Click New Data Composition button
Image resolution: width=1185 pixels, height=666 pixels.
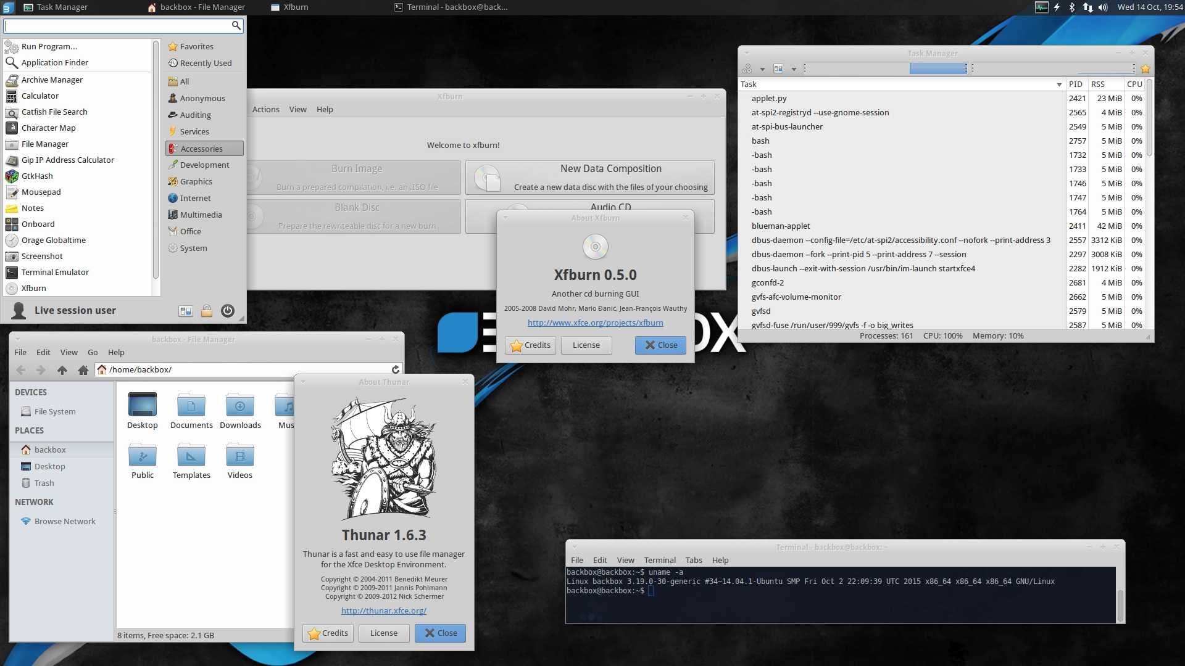[x=590, y=178]
